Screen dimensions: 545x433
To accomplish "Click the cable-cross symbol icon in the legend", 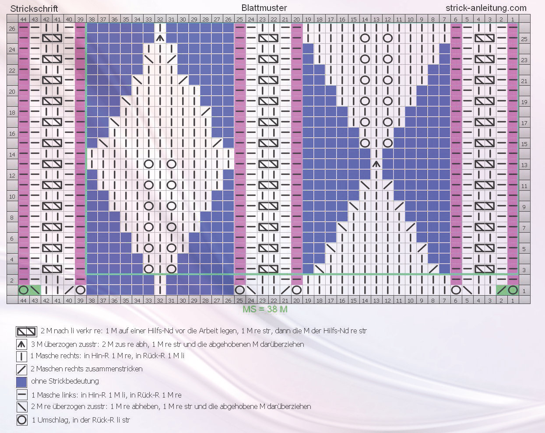I will pyautogui.click(x=26, y=331).
